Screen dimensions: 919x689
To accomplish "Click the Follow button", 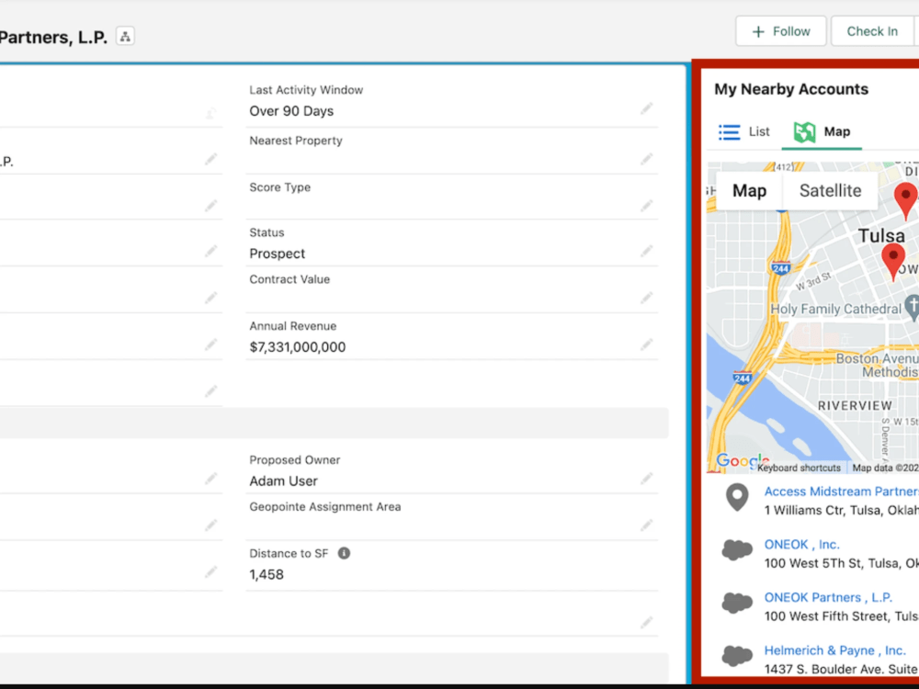I will (x=780, y=31).
